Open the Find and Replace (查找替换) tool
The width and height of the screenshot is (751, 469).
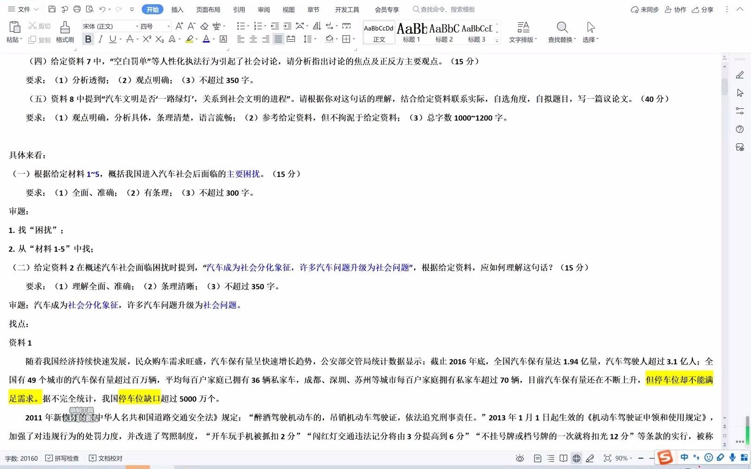(562, 32)
